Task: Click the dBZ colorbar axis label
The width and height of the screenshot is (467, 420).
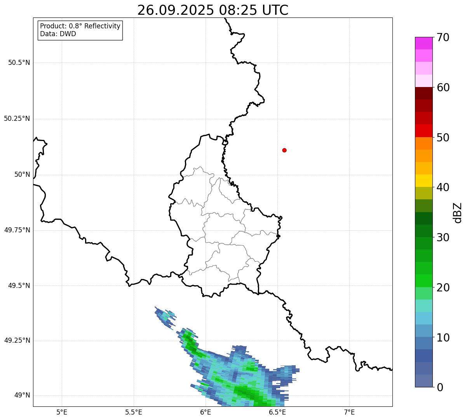Action: click(x=457, y=213)
